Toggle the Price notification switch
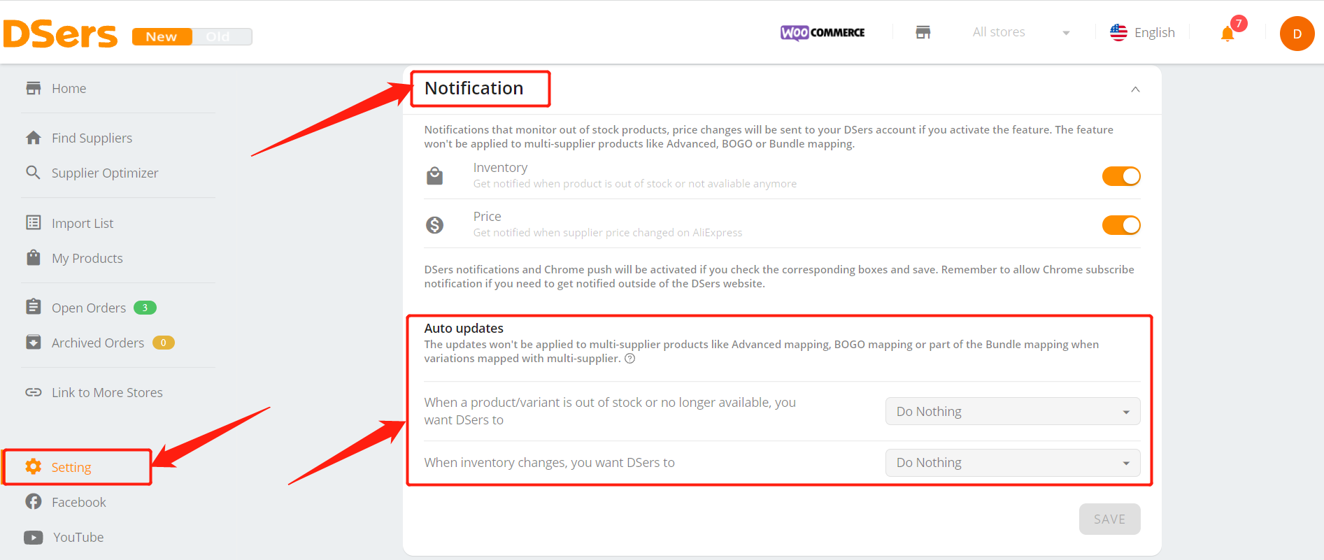 pos(1121,225)
